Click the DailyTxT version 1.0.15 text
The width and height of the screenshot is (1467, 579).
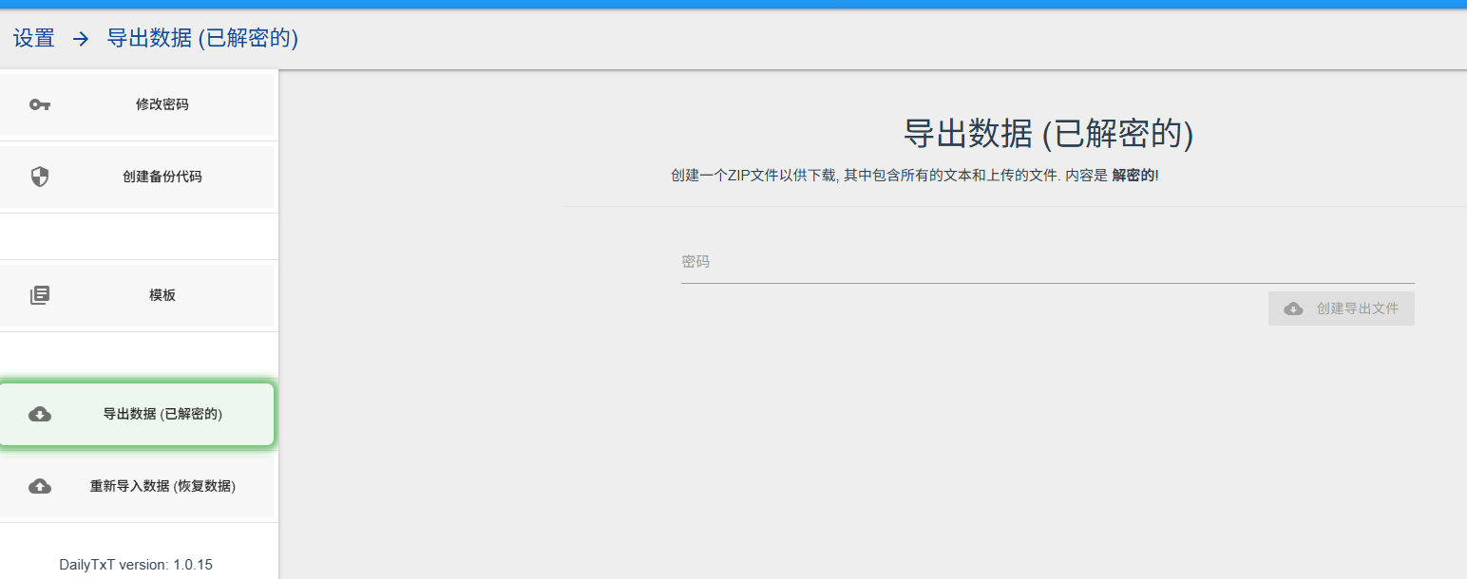pyautogui.click(x=136, y=565)
